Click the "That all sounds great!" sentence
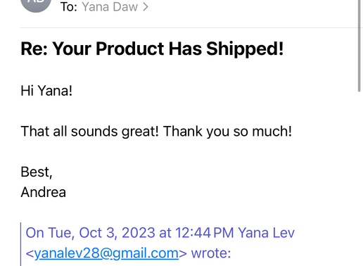 pos(90,131)
